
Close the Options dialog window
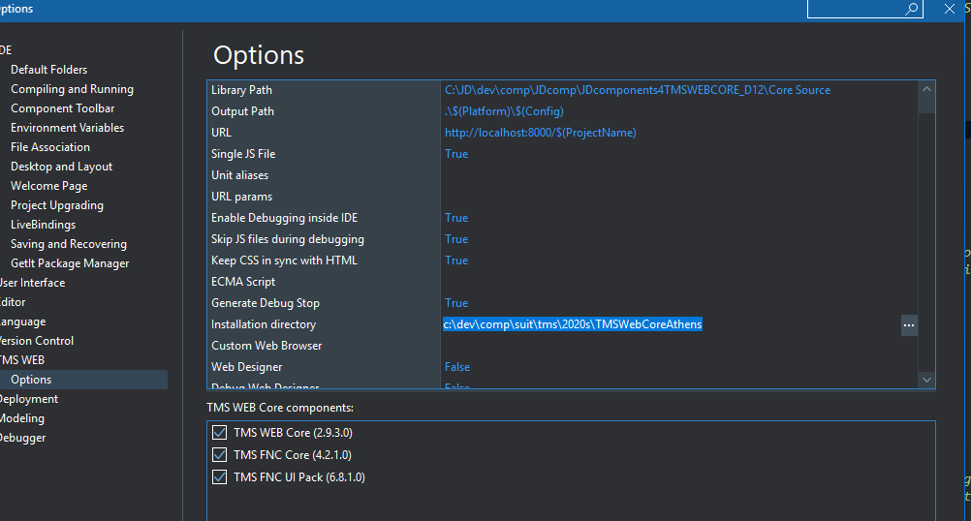pos(950,9)
